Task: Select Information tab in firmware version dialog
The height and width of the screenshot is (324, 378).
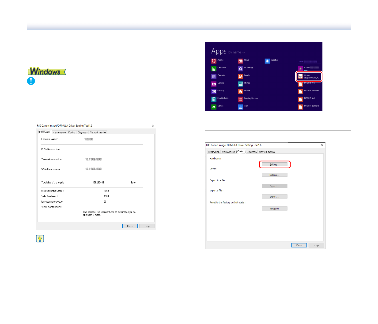Action: 45,132
